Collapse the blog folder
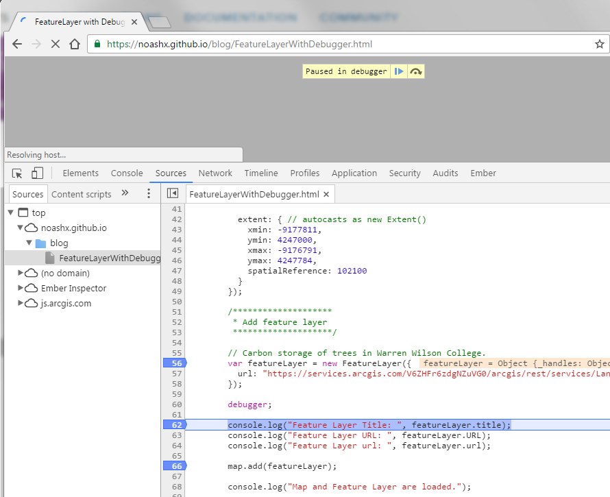 click(x=29, y=243)
